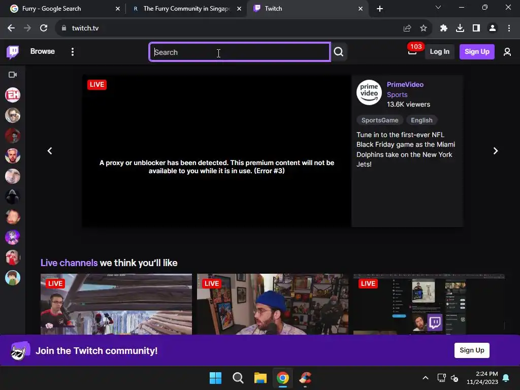Open the clock showing 2:24 PM
This screenshot has height=390, width=520.
482,378
